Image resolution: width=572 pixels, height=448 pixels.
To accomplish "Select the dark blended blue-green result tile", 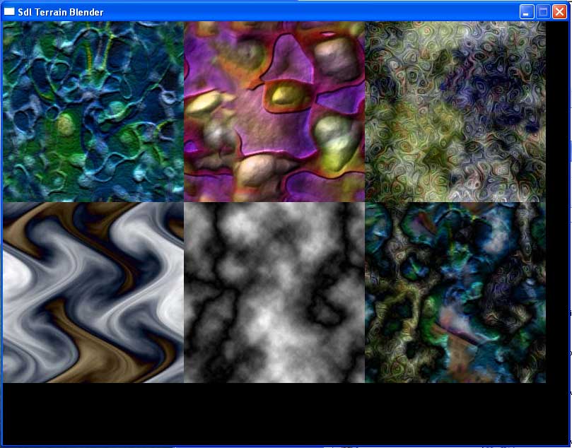I will point(455,293).
